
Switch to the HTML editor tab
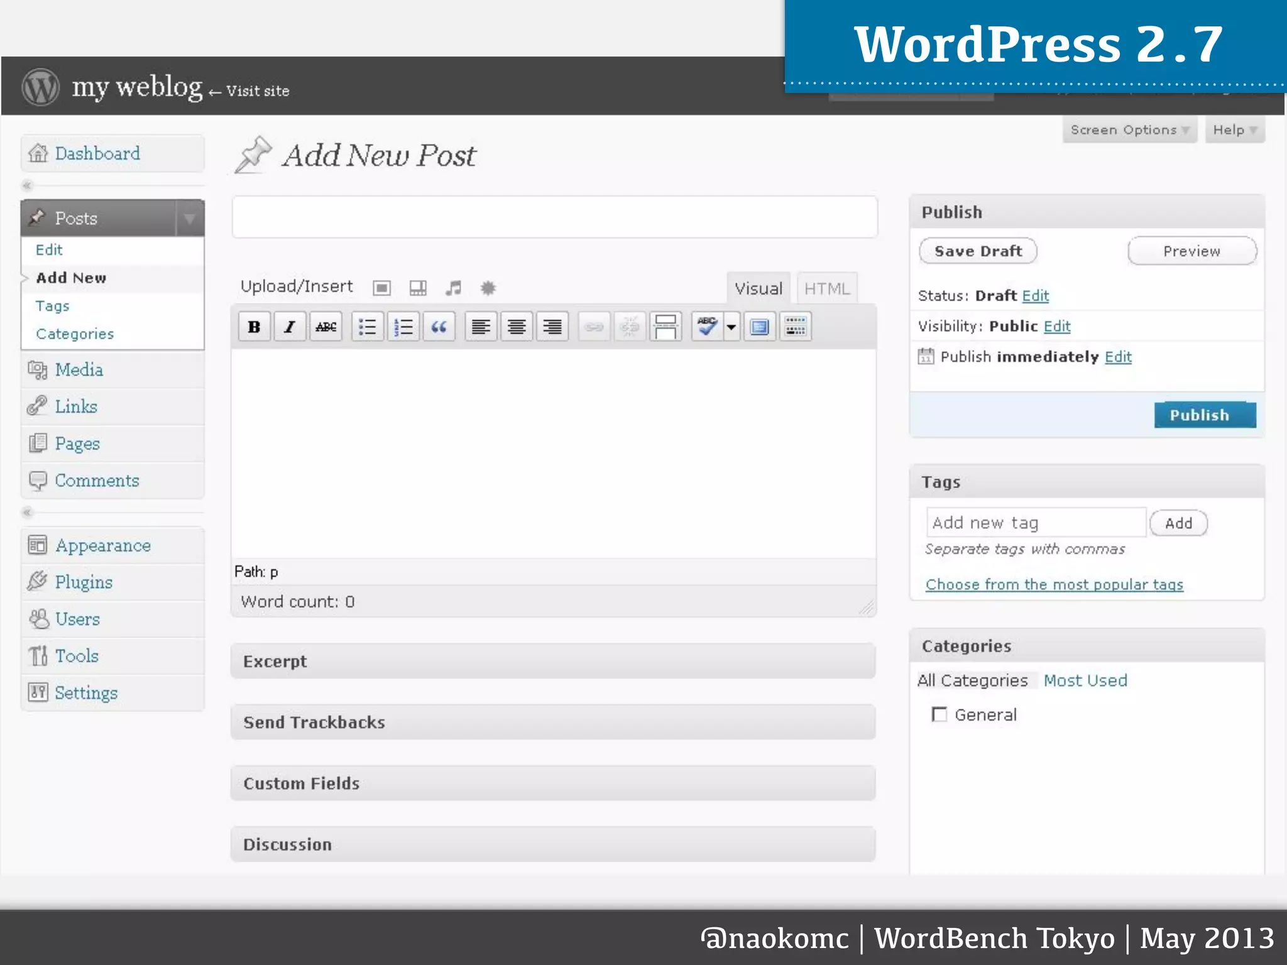pyautogui.click(x=827, y=288)
